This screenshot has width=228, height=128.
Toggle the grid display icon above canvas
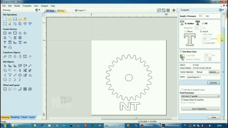pyautogui.click(x=168, y=10)
